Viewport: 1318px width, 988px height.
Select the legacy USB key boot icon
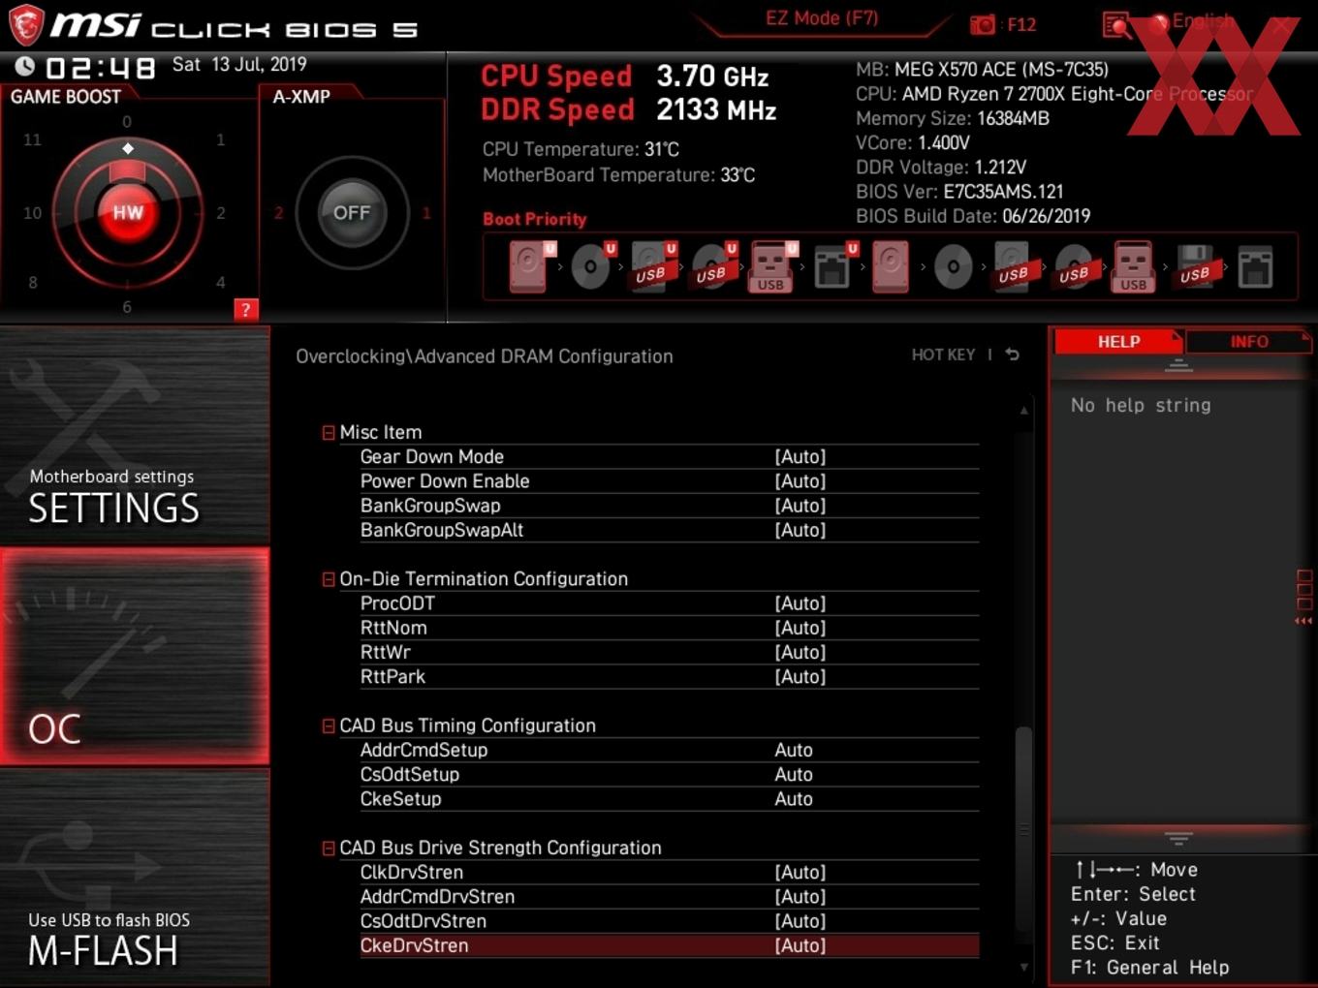(x=1134, y=266)
